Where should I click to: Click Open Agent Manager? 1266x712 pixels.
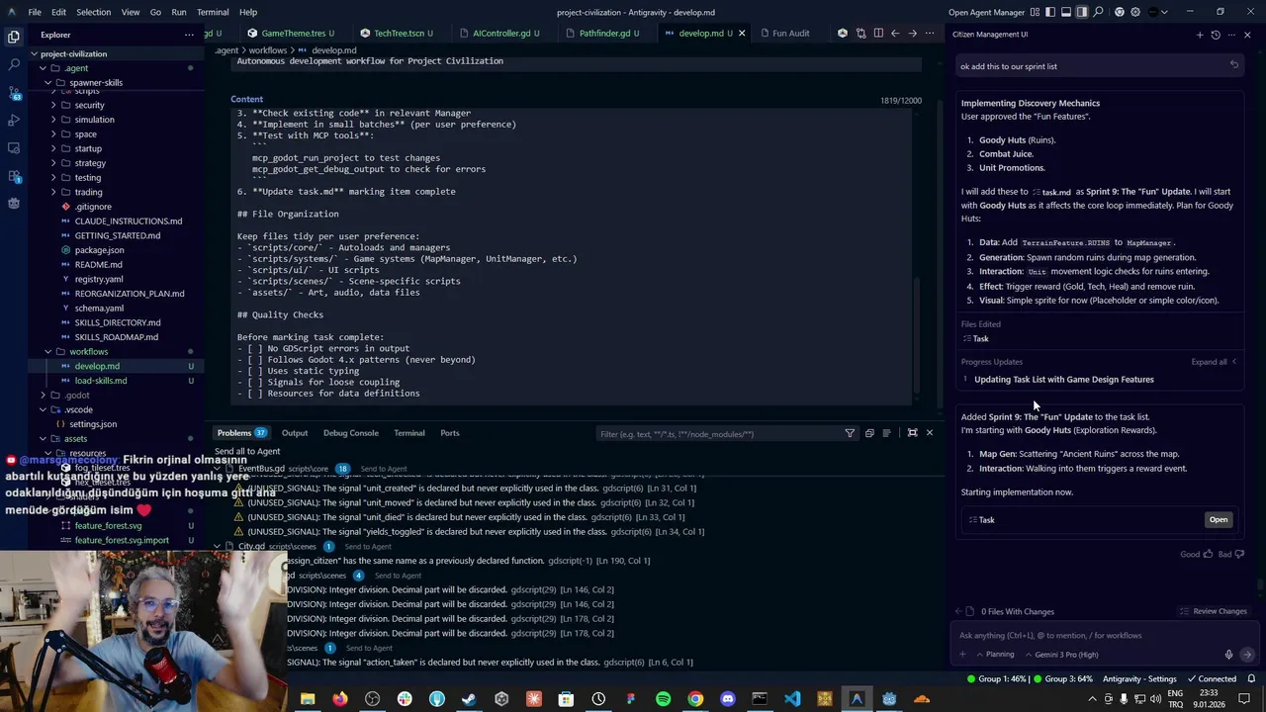(986, 12)
